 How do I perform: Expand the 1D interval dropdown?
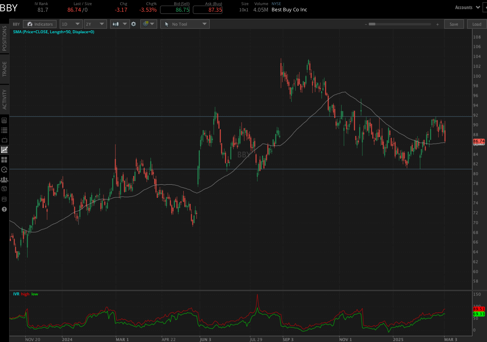point(71,24)
